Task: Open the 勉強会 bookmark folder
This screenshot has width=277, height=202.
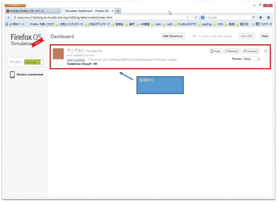Action: pyautogui.click(x=117, y=24)
